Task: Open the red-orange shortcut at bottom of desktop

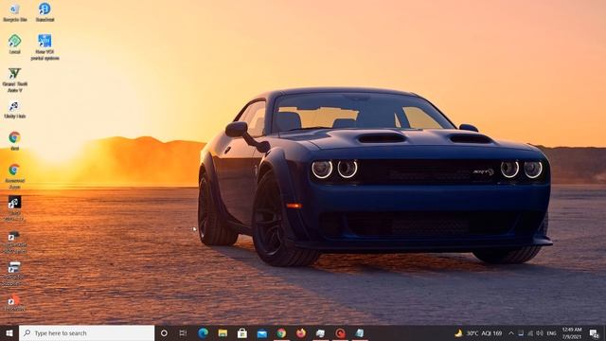Action: point(15,303)
